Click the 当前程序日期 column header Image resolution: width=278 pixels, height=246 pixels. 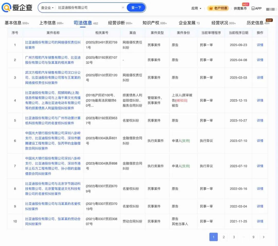pyautogui.click(x=238, y=33)
